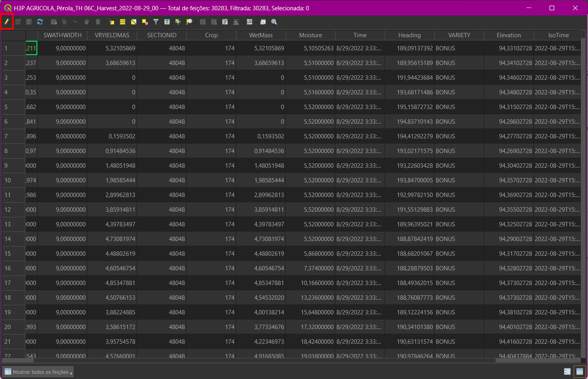Viewport: 588px width, 379px height.
Task: Click Moisture cell 5,10505263
Action: [311, 48]
